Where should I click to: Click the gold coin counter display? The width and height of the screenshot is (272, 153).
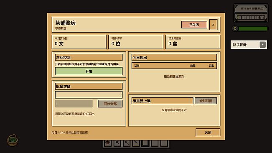pyautogui.click(x=251, y=18)
